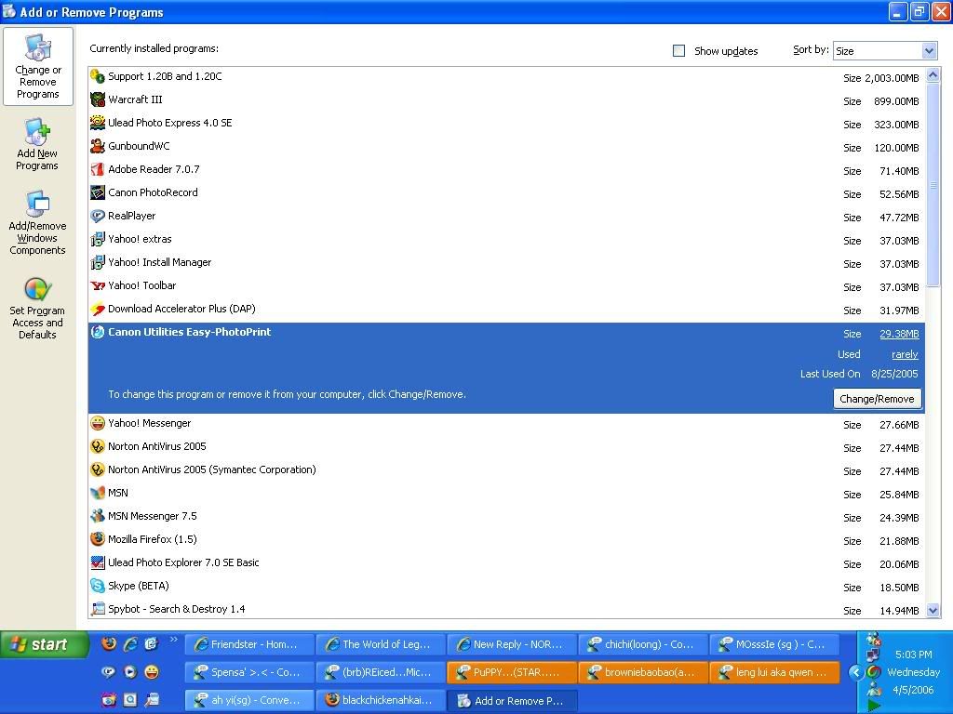The height and width of the screenshot is (714, 953).
Task: Click the 29.38MB size link
Action: pos(899,334)
